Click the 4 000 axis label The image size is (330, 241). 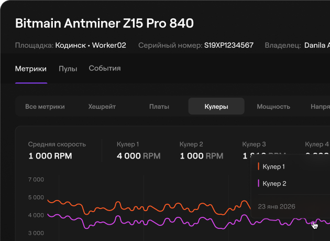[x=36, y=215]
